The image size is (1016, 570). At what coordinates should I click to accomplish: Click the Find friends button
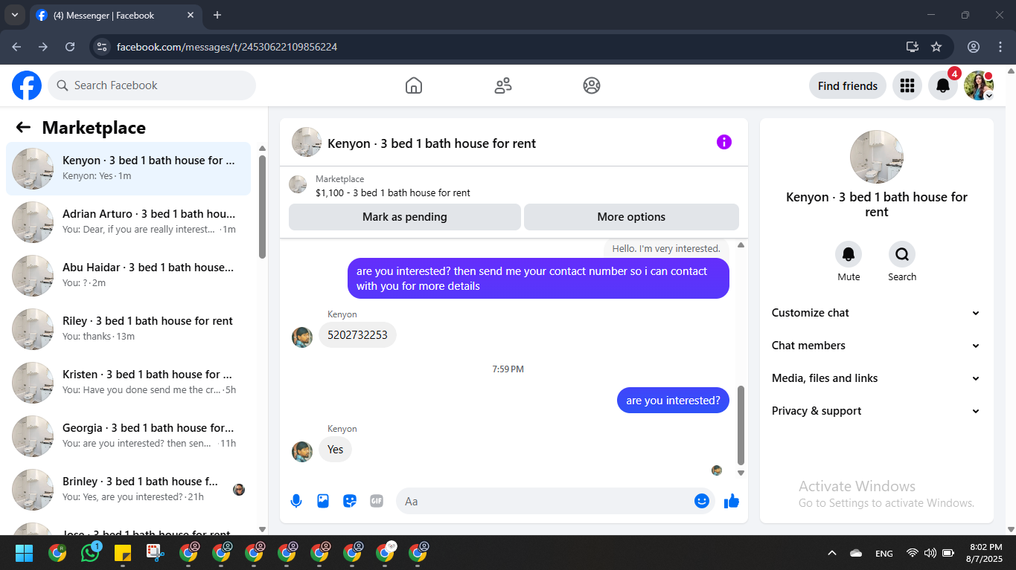[848, 85]
